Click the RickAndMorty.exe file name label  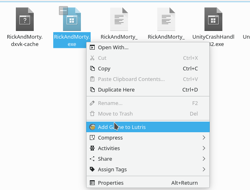point(72,40)
